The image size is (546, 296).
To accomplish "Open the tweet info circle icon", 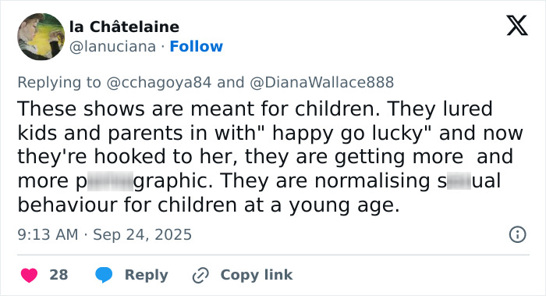I will coord(517,234).
